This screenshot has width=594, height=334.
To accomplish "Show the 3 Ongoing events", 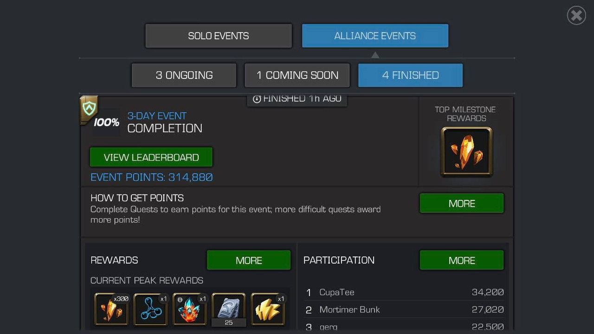I will click(x=184, y=75).
